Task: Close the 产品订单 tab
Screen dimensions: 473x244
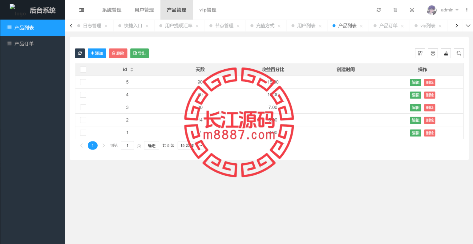Action: 402,26
